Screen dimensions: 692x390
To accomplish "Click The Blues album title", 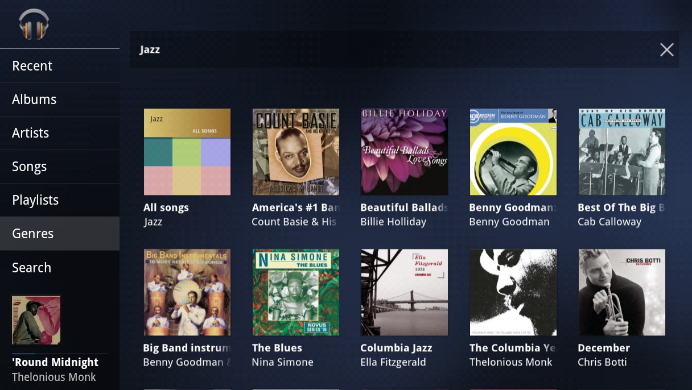I will pos(277,348).
